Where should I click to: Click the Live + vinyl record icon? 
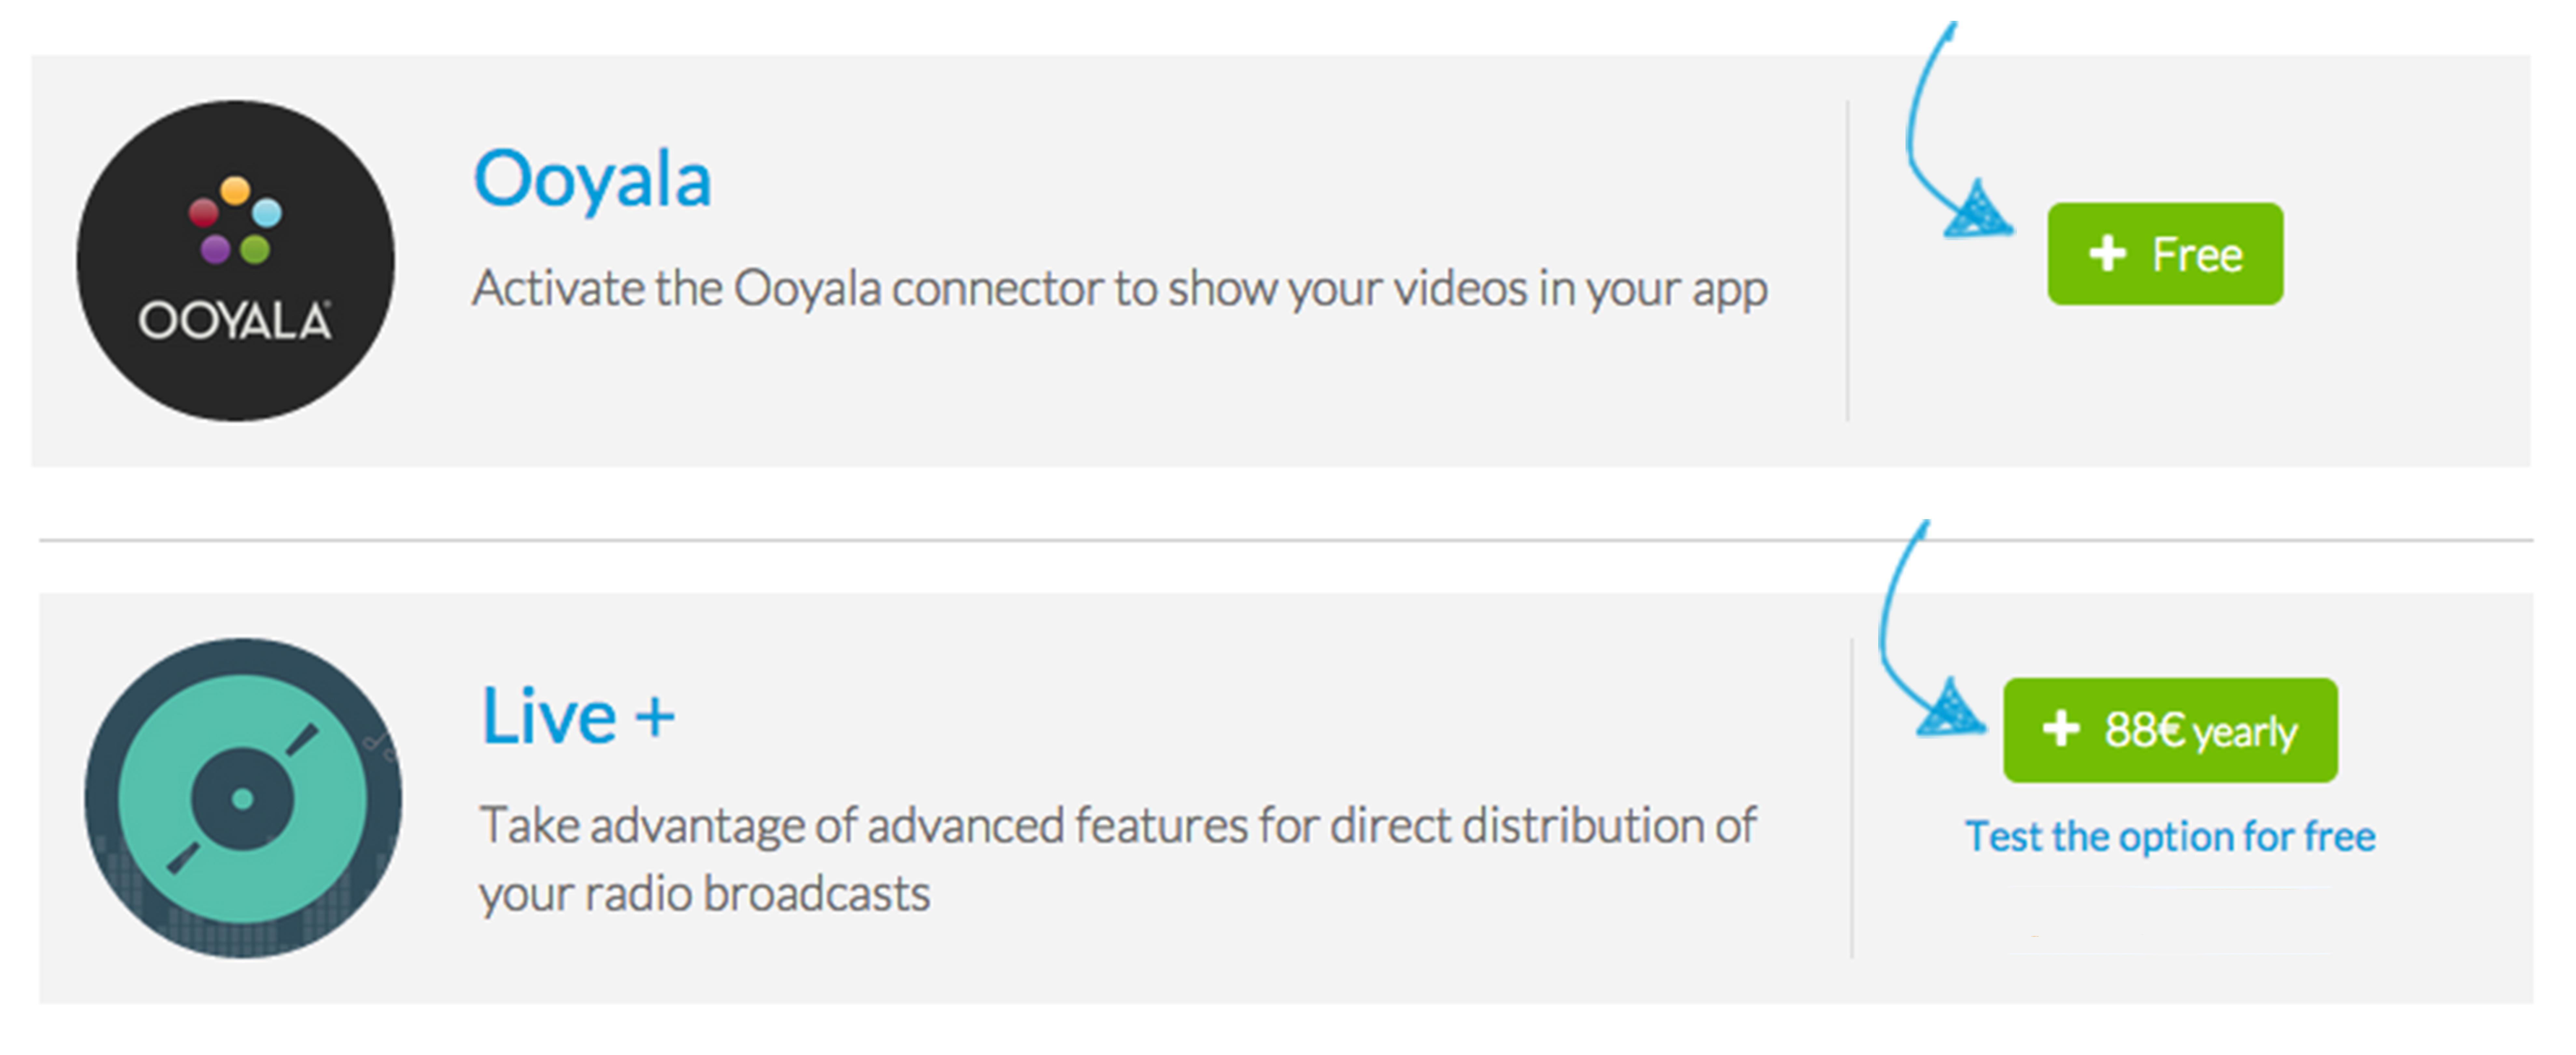click(243, 798)
